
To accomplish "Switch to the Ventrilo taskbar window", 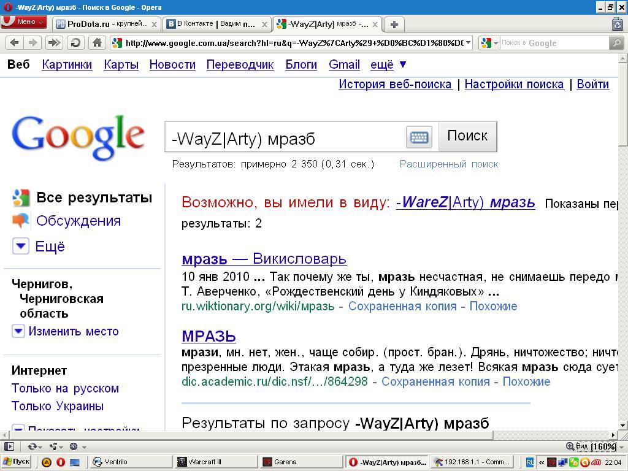I will [131, 462].
